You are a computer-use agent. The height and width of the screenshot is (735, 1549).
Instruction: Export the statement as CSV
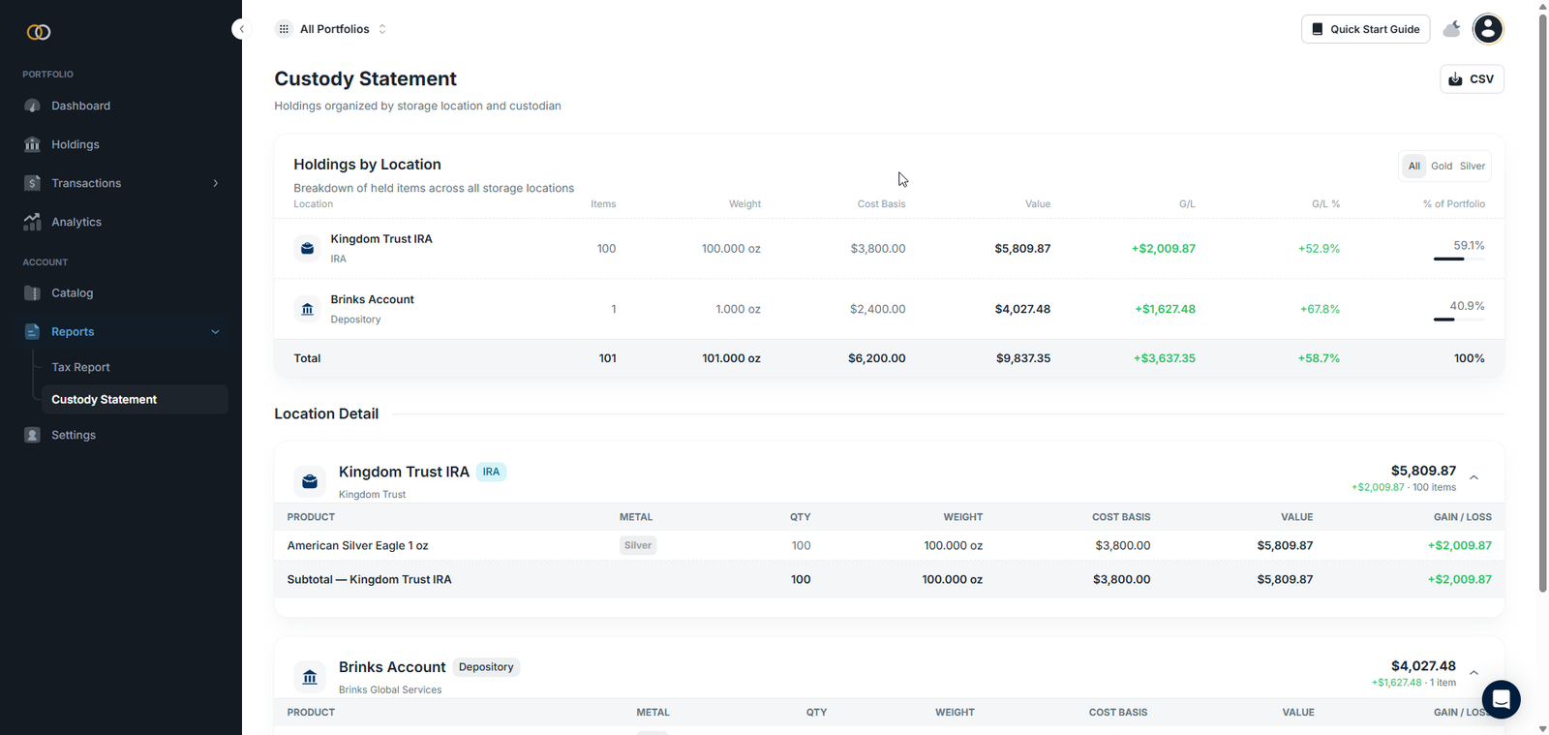click(x=1472, y=79)
